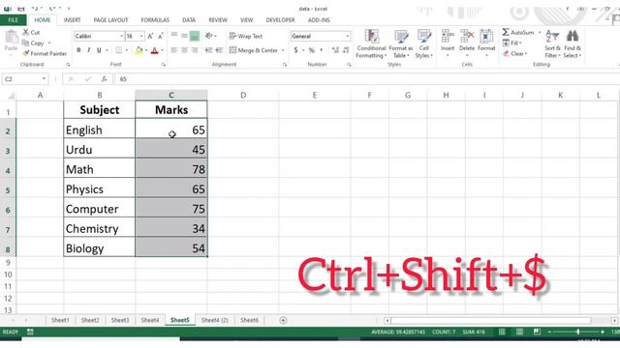Pick the red Font Color swatch

(155, 50)
